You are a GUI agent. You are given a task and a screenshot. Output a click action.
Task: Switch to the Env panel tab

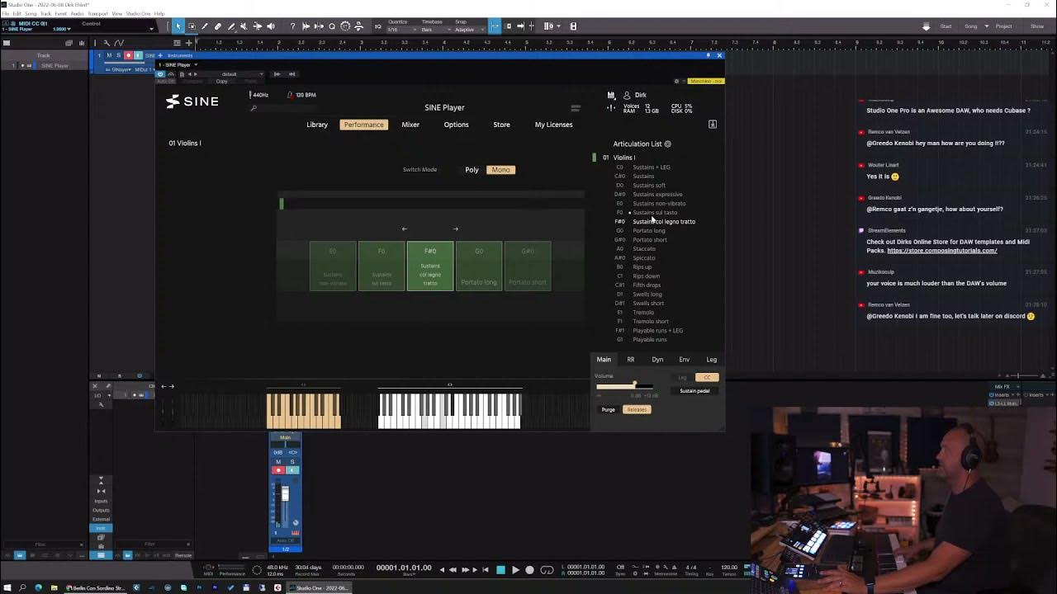(x=685, y=360)
